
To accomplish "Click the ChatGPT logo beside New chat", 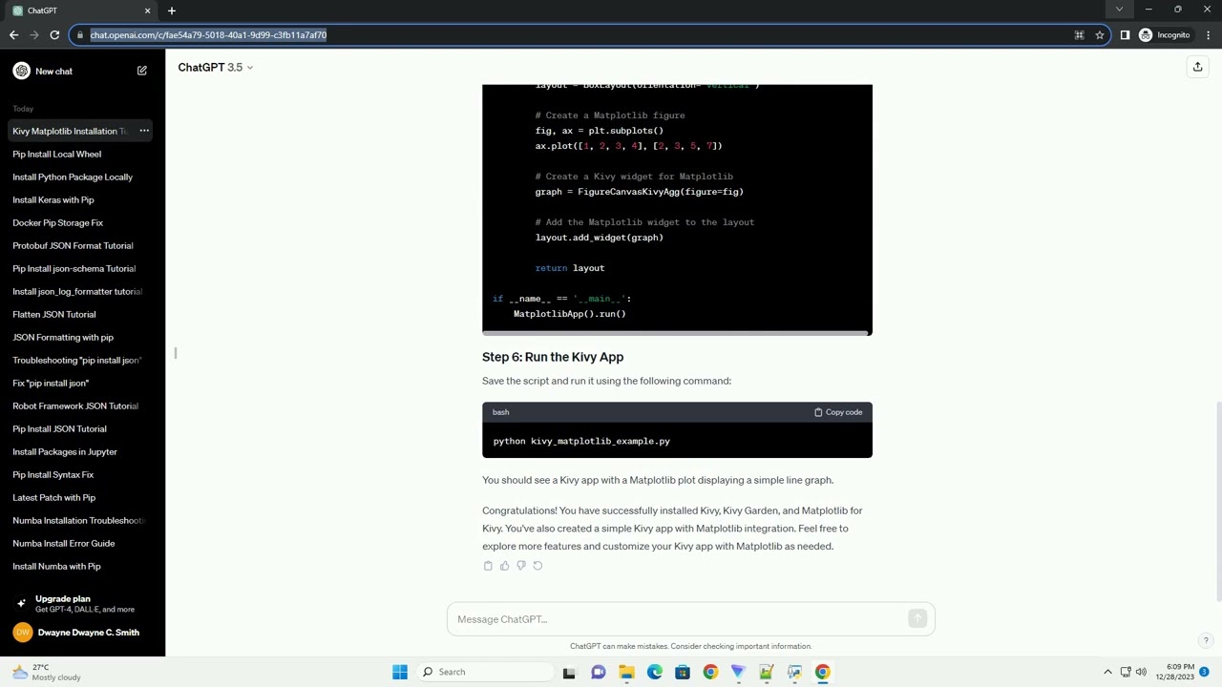I will [x=21, y=71].
